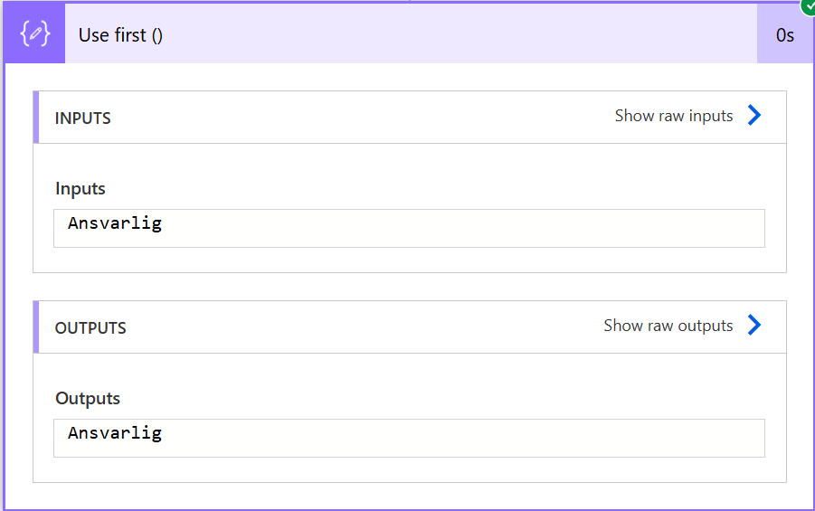Click the purple accent bar of OUTPUTS header

tap(36, 327)
